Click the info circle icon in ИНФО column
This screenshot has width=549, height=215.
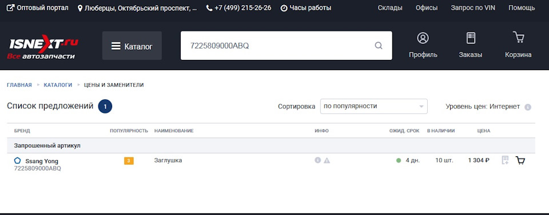click(x=317, y=161)
